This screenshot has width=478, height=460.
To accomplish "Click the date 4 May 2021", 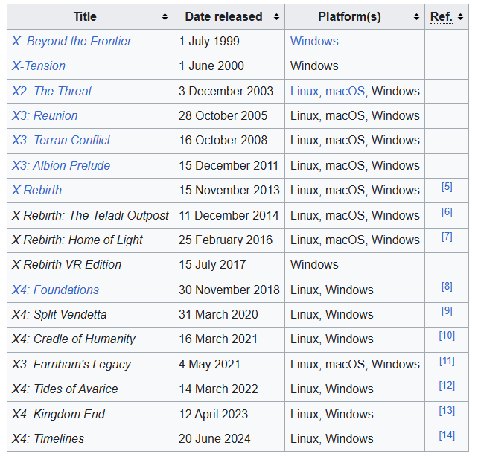I will point(209,365).
